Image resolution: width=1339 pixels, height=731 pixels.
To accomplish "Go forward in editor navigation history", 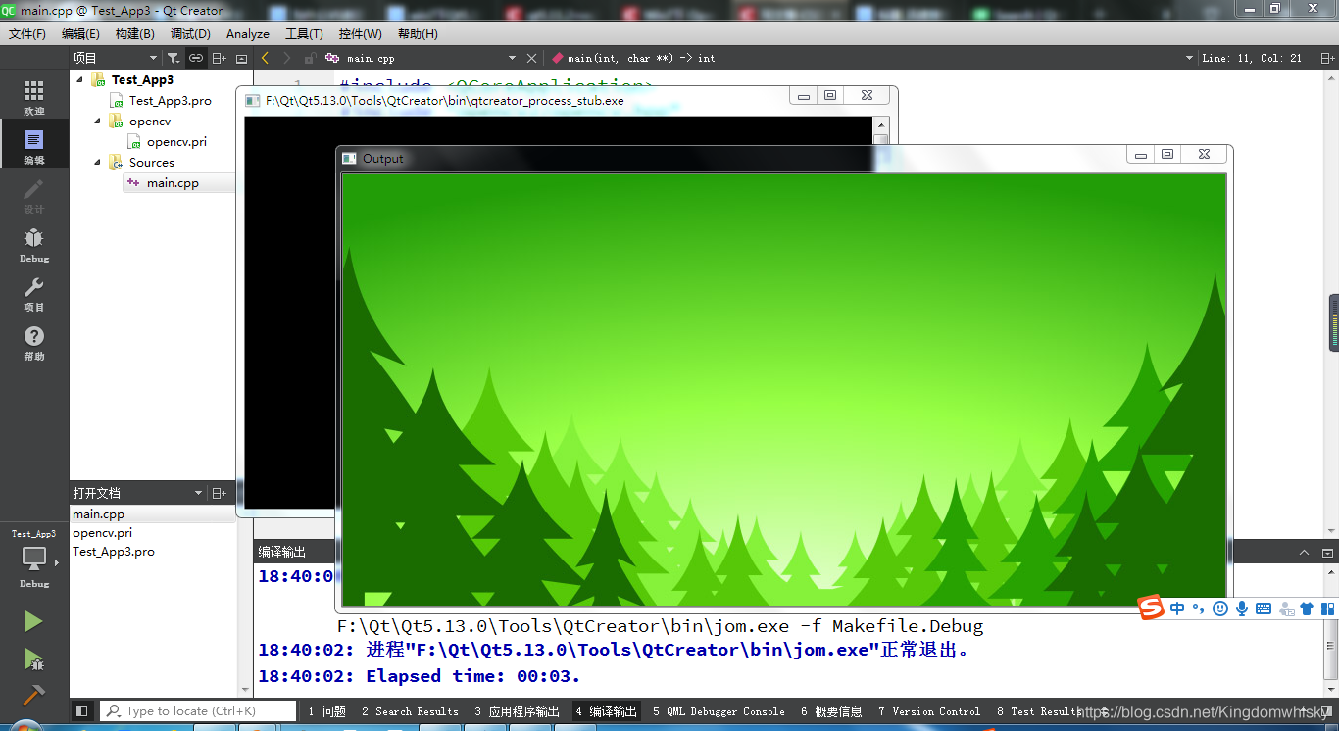I will pos(286,58).
